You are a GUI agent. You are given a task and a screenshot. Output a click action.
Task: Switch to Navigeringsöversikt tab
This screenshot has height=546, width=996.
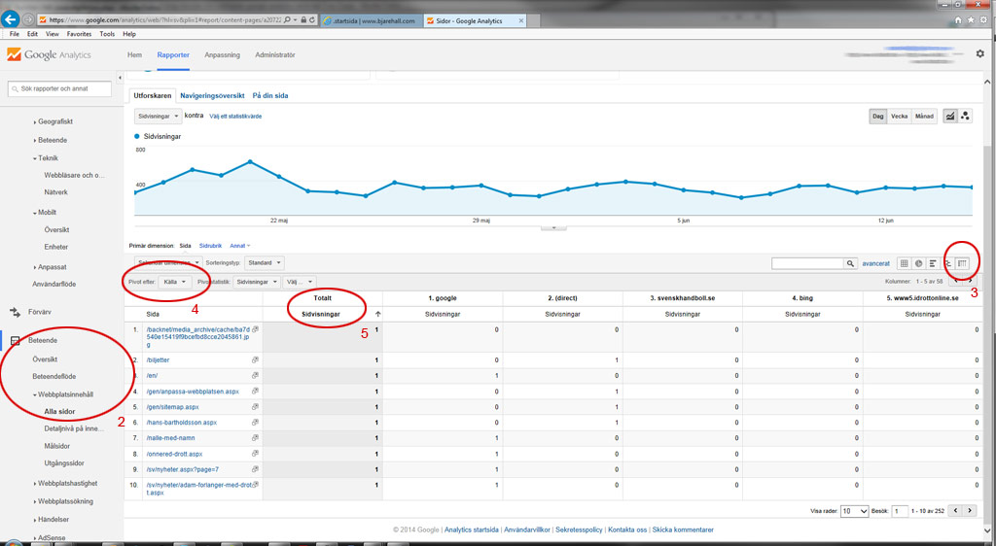click(x=212, y=96)
